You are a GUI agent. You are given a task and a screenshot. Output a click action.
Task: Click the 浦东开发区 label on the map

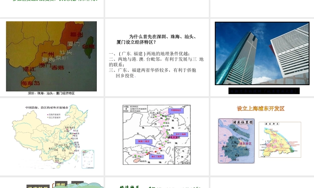click(x=174, y=138)
